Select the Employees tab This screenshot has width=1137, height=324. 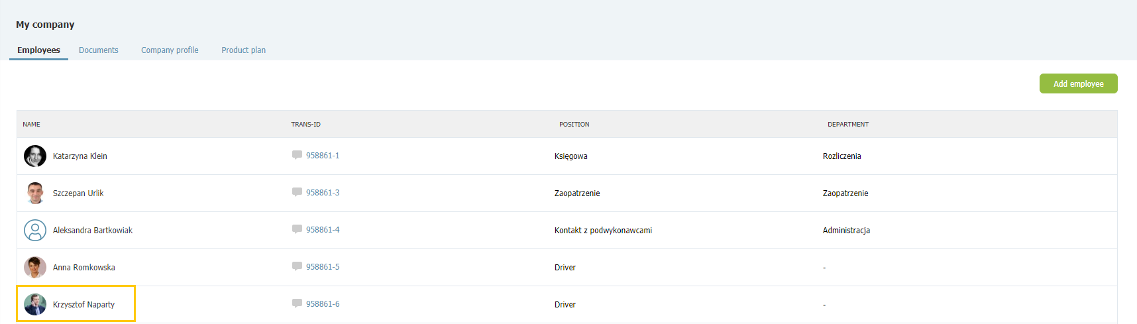point(38,50)
